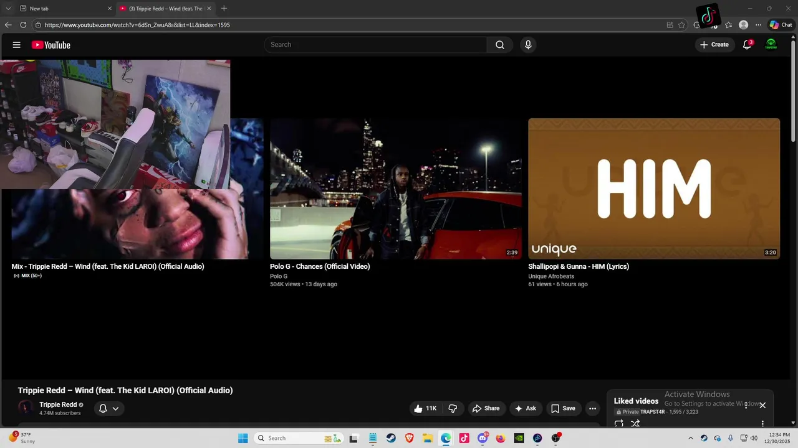Open Firefox from the taskbar
Image resolution: width=798 pixels, height=448 pixels.
pos(501,438)
